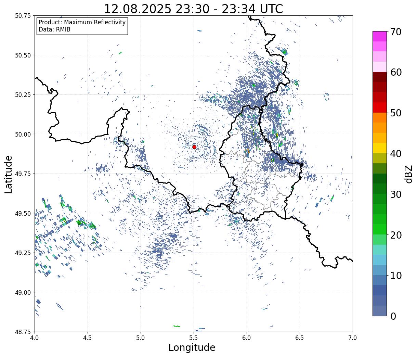Click the longitude tick label 7.0

[x=353, y=338]
